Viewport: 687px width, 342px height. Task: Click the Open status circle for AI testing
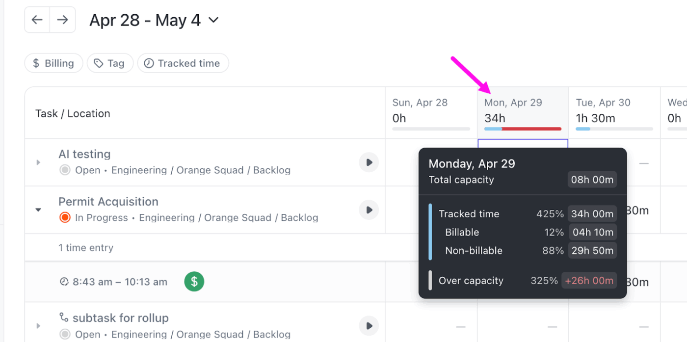[x=64, y=170]
